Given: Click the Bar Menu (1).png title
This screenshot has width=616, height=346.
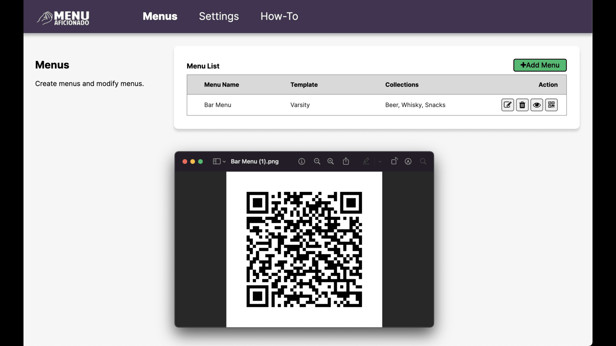Looking at the screenshot, I should click(x=254, y=161).
